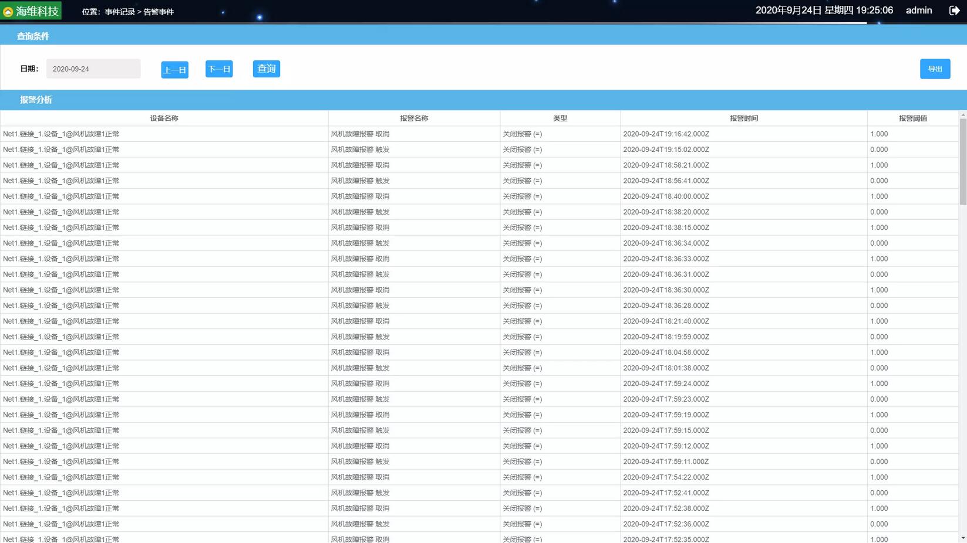Click the 类型 column header
The width and height of the screenshot is (967, 543).
(560, 118)
